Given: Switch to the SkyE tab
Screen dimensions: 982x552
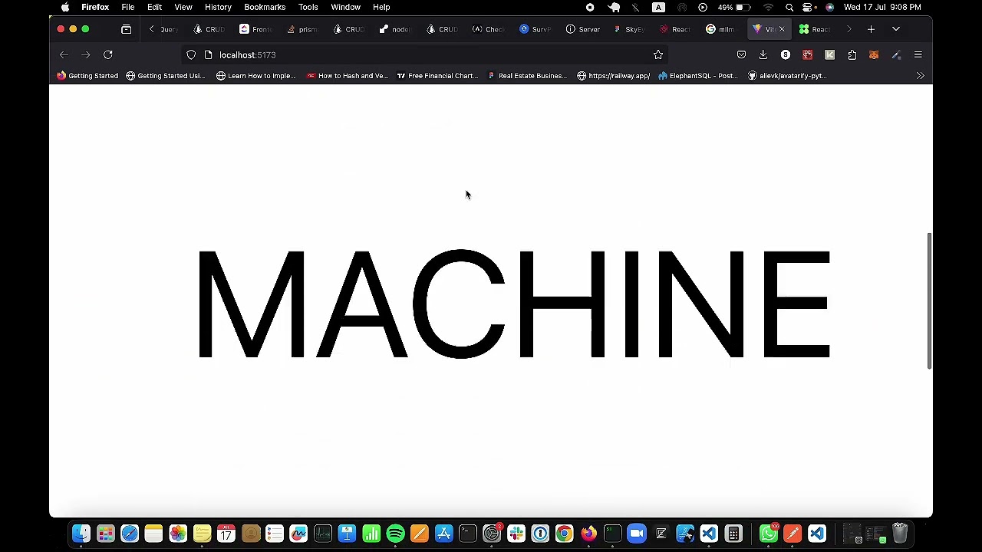Looking at the screenshot, I should click(628, 29).
